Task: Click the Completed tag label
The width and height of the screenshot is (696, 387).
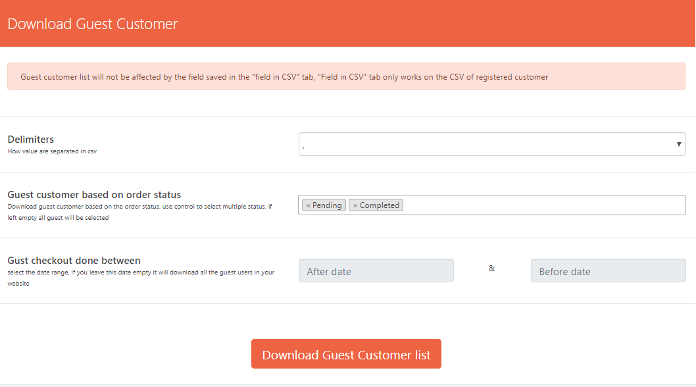Action: pyautogui.click(x=379, y=205)
